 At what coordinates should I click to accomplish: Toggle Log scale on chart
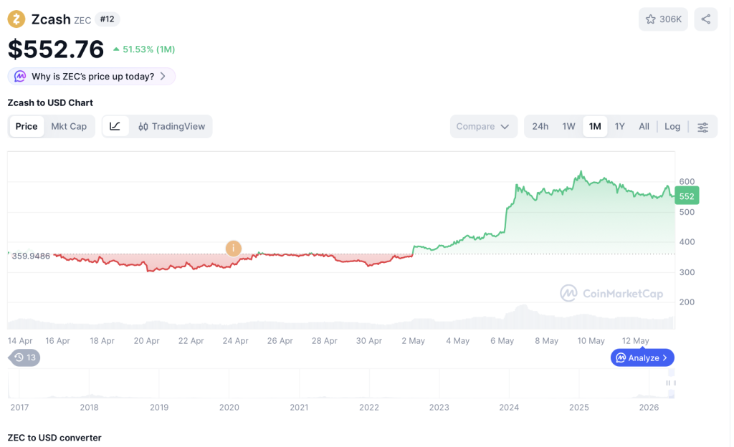(x=672, y=126)
